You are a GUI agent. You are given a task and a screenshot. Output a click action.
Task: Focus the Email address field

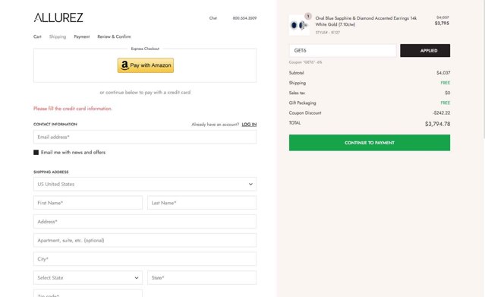coord(145,137)
